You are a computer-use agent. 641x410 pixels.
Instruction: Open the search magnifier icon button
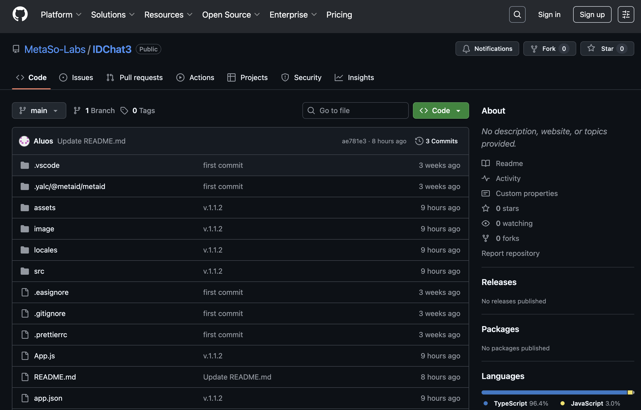click(x=517, y=14)
